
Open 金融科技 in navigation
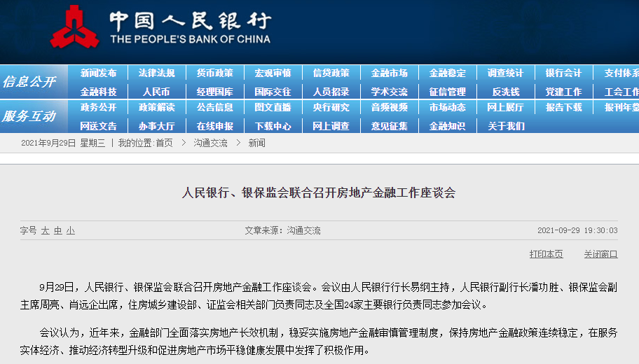pos(99,92)
